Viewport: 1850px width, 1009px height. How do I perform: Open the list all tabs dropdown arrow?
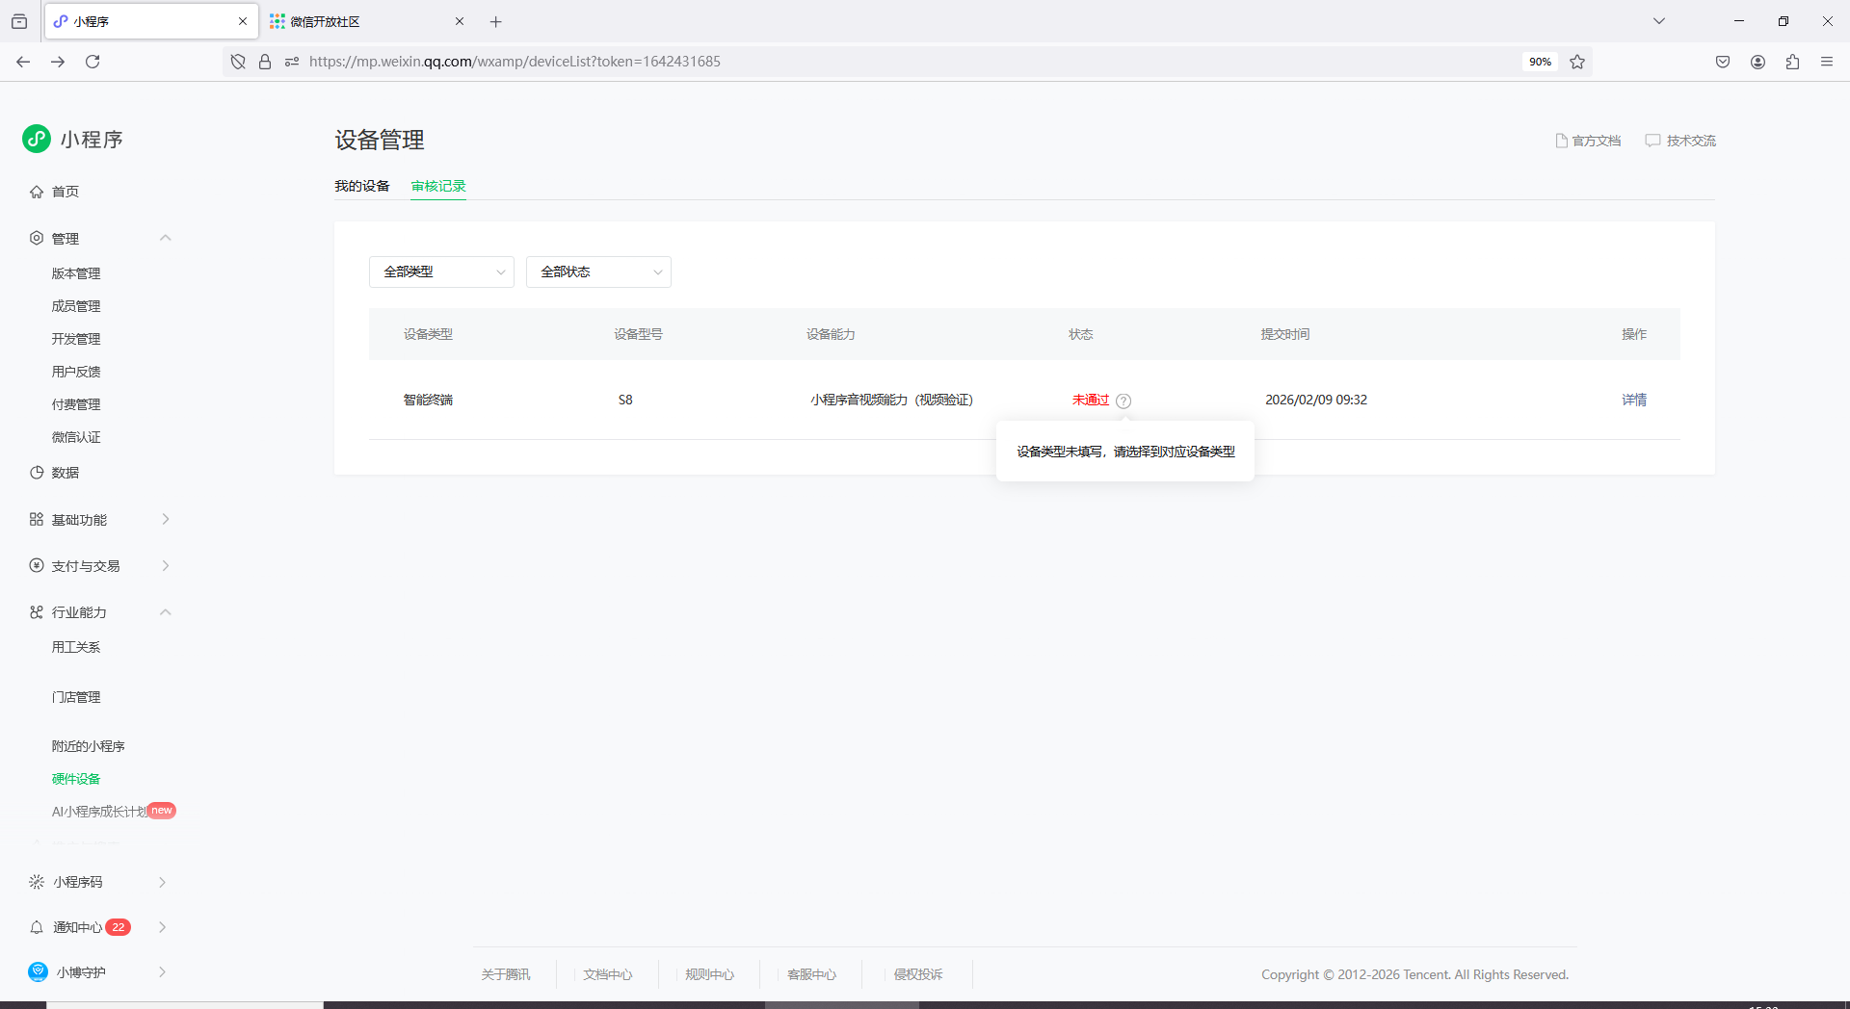[1659, 21]
